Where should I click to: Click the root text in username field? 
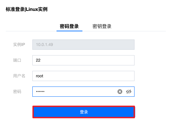pyautogui.click(x=40, y=76)
